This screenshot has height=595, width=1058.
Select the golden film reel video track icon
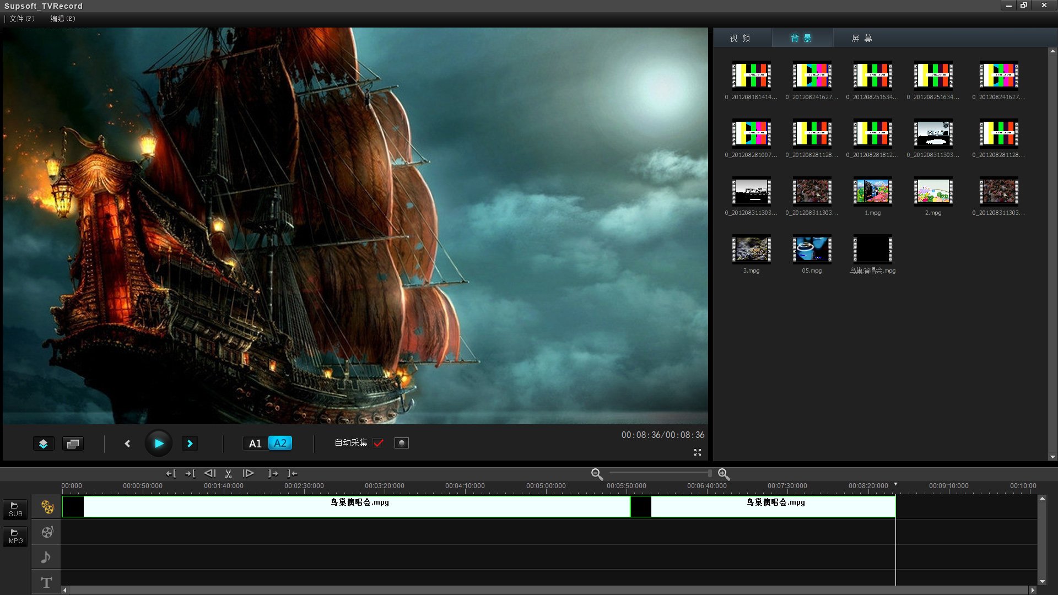click(47, 507)
